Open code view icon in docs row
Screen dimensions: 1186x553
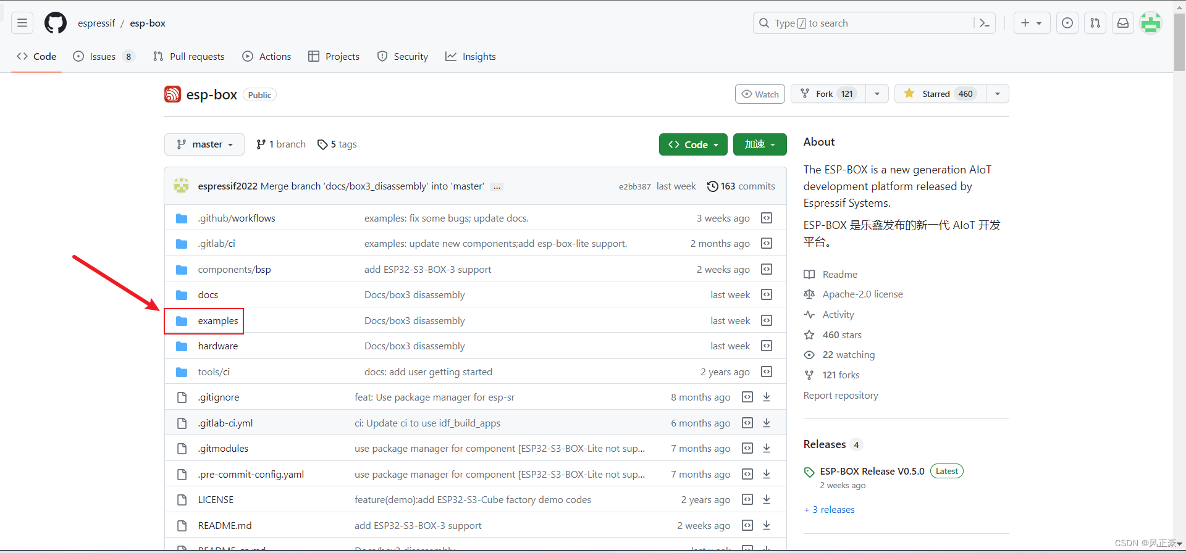click(767, 294)
